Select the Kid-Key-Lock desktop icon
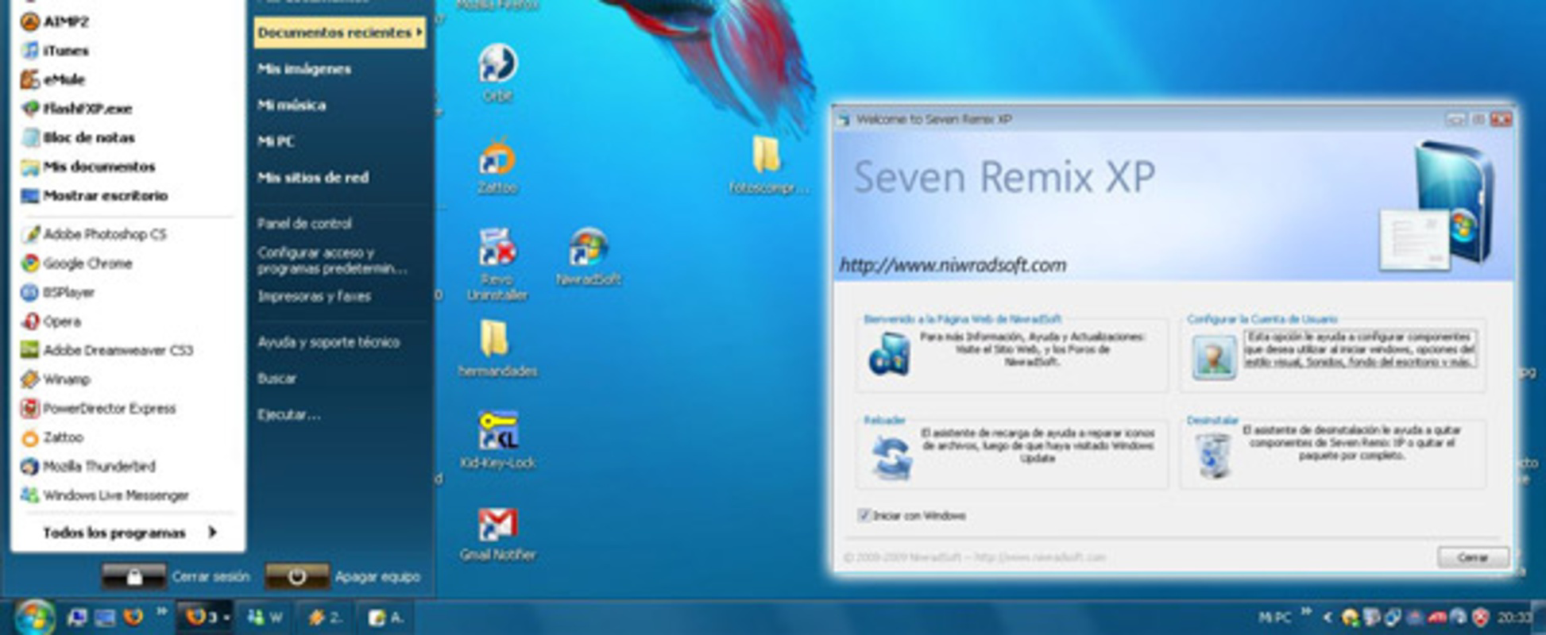 497,440
